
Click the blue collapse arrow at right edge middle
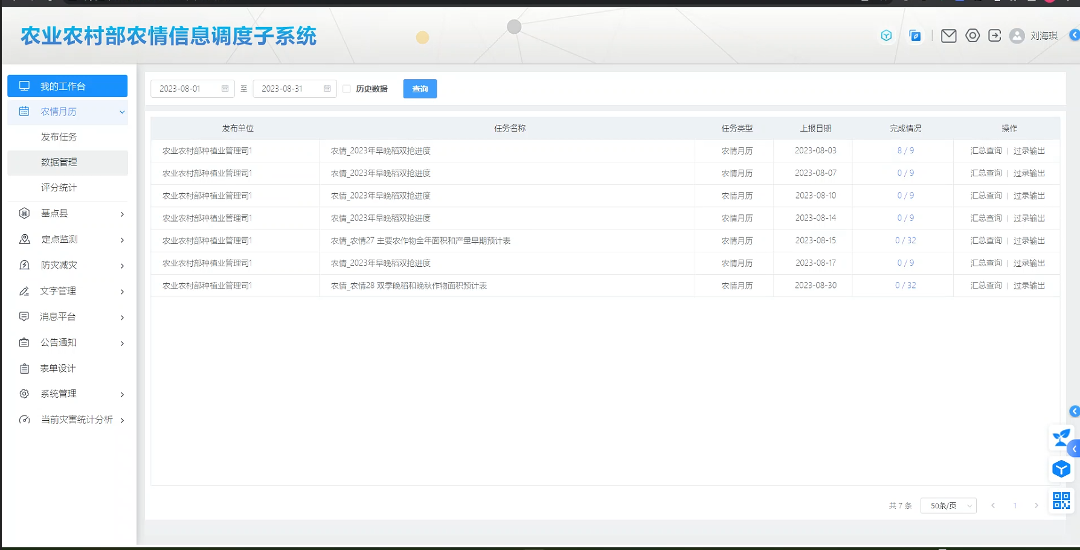(1074, 411)
